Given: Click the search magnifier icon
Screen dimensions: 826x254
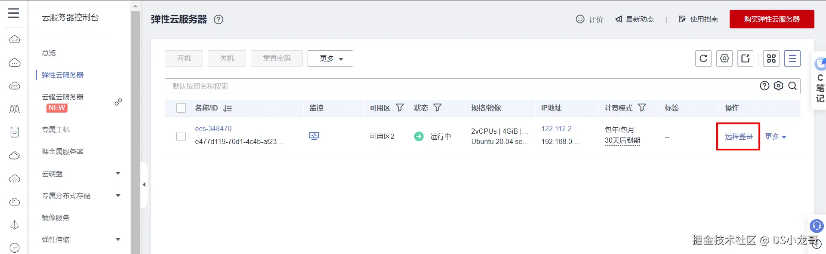Looking at the screenshot, I should [x=792, y=86].
